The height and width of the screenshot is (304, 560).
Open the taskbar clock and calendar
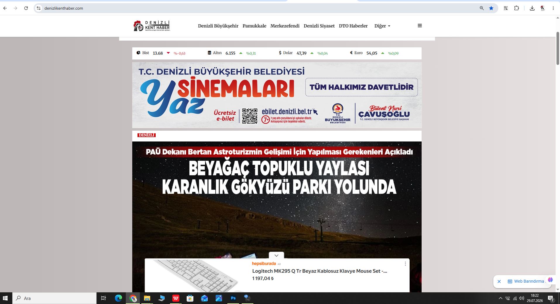click(x=535, y=298)
